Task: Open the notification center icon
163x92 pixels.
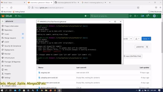Action: 159,90
